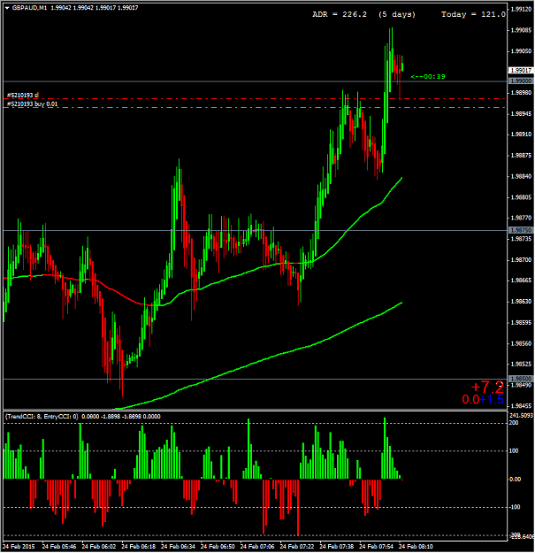
Task: Click the red 0.0 value readout
Action: pyautogui.click(x=470, y=400)
